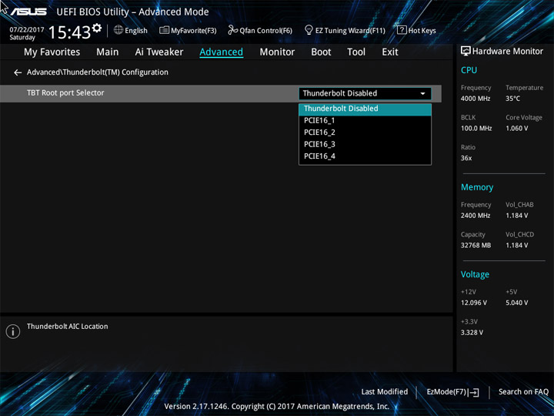Click the Voltage section heading

[x=475, y=274]
